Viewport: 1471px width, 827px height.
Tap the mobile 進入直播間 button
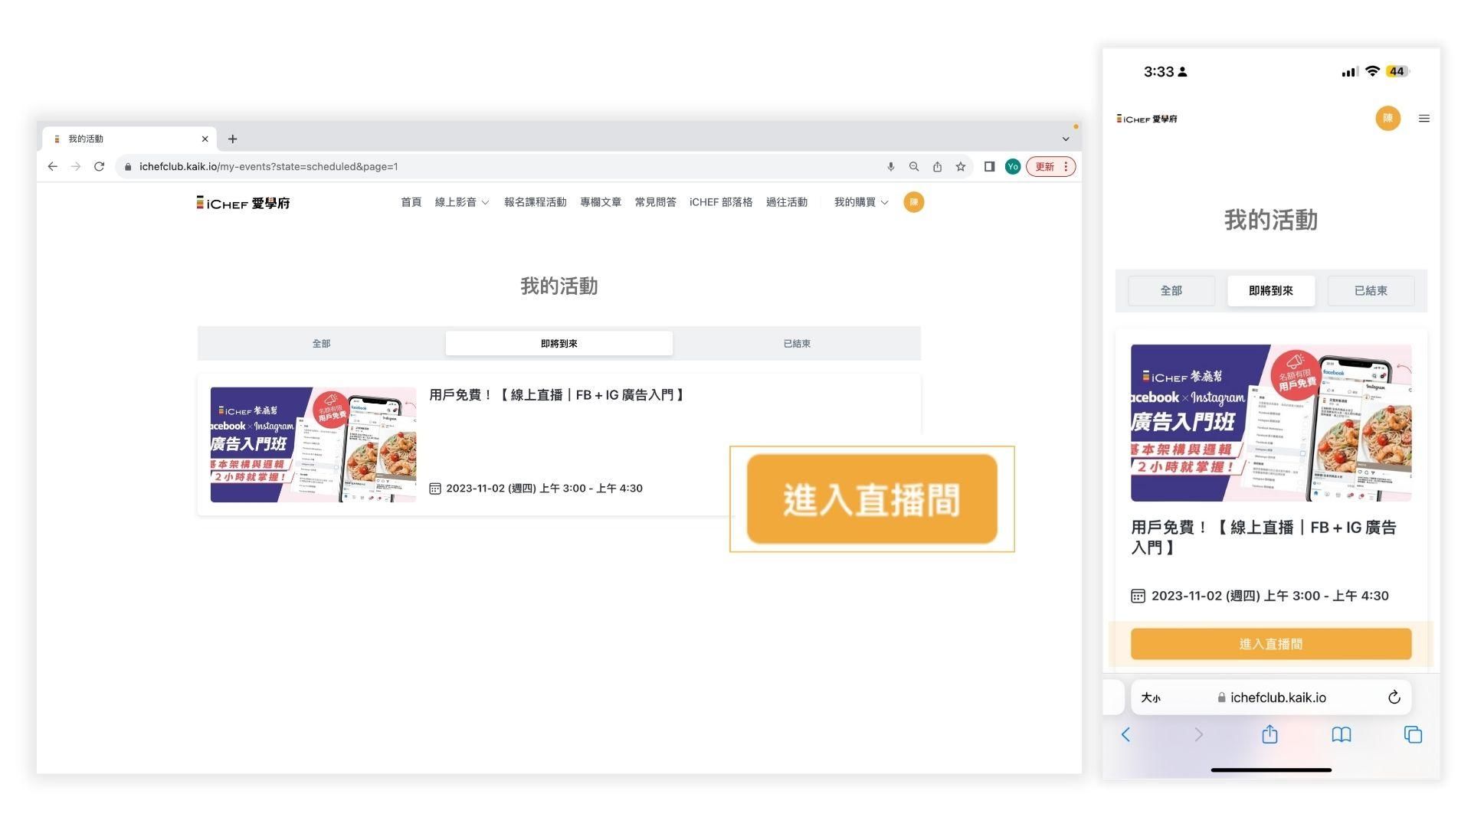(1270, 644)
